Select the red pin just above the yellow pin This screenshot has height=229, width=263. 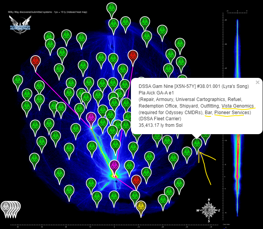pos(136,183)
